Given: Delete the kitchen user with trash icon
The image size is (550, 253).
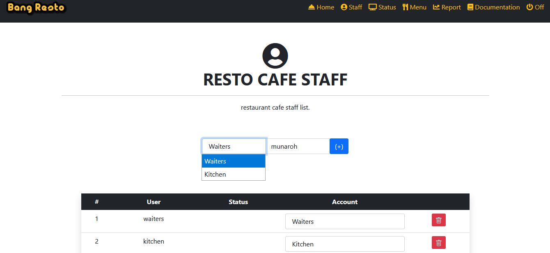Looking at the screenshot, I should point(439,243).
